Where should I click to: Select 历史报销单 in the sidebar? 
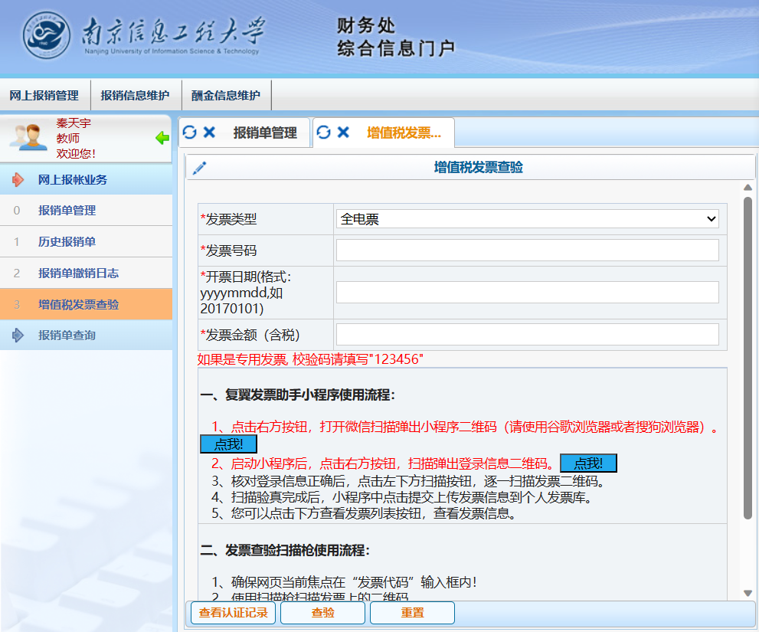pyautogui.click(x=67, y=242)
